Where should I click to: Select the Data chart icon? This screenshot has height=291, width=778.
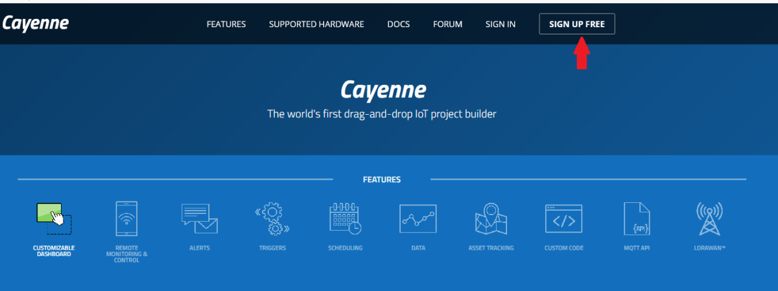click(418, 219)
